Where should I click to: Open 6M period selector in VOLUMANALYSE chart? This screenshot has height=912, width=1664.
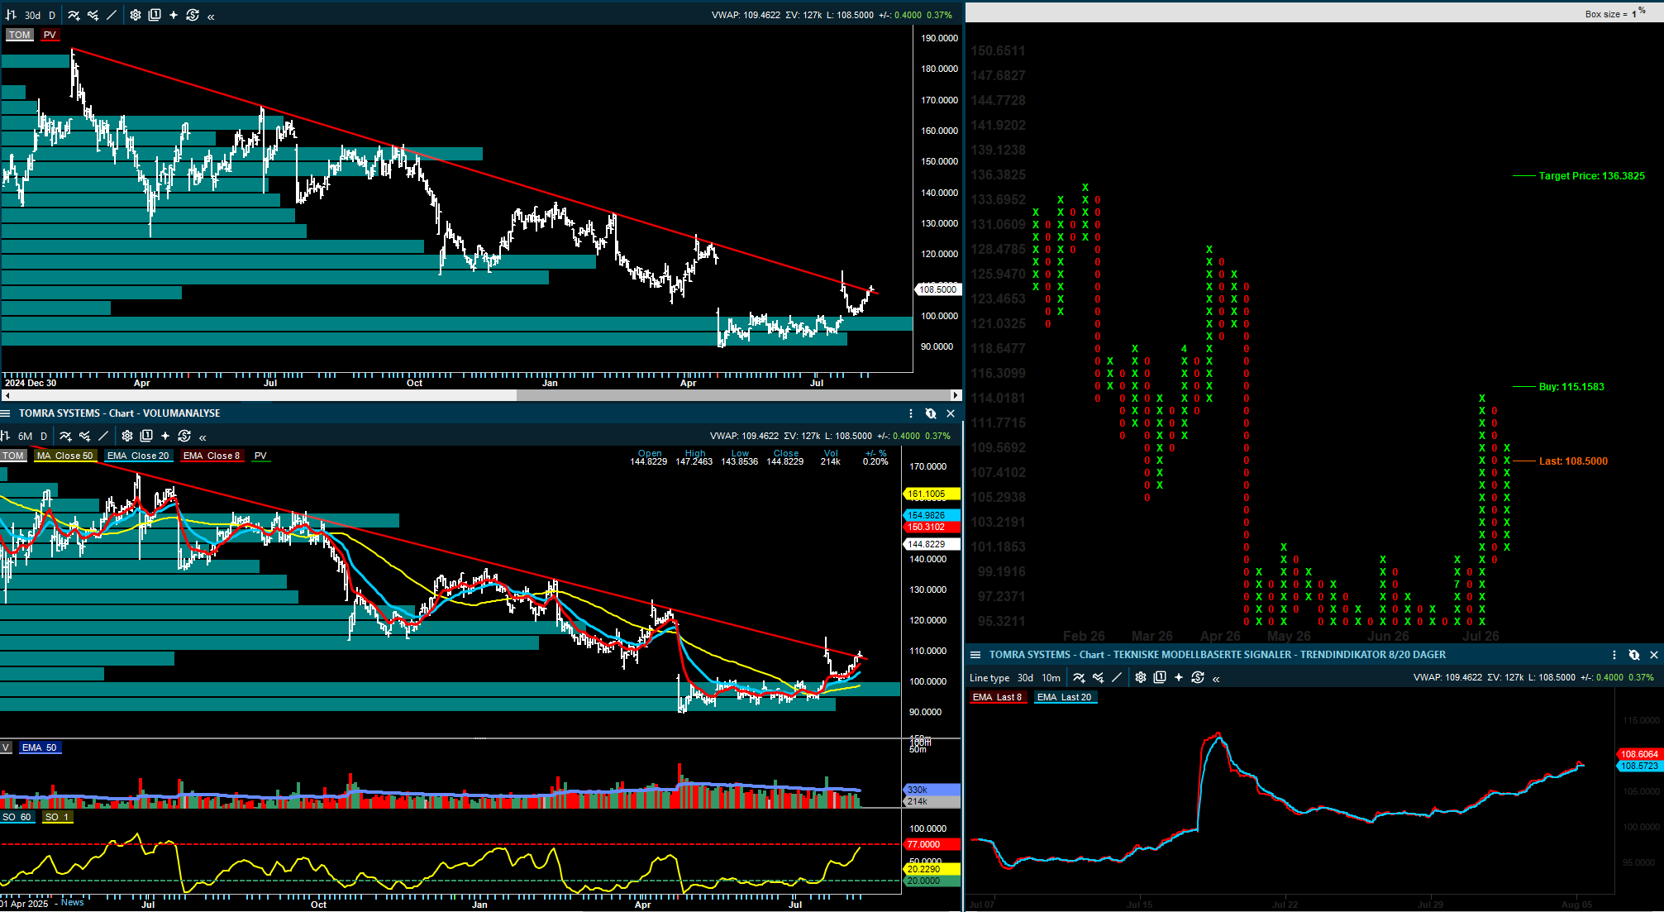[x=26, y=436]
